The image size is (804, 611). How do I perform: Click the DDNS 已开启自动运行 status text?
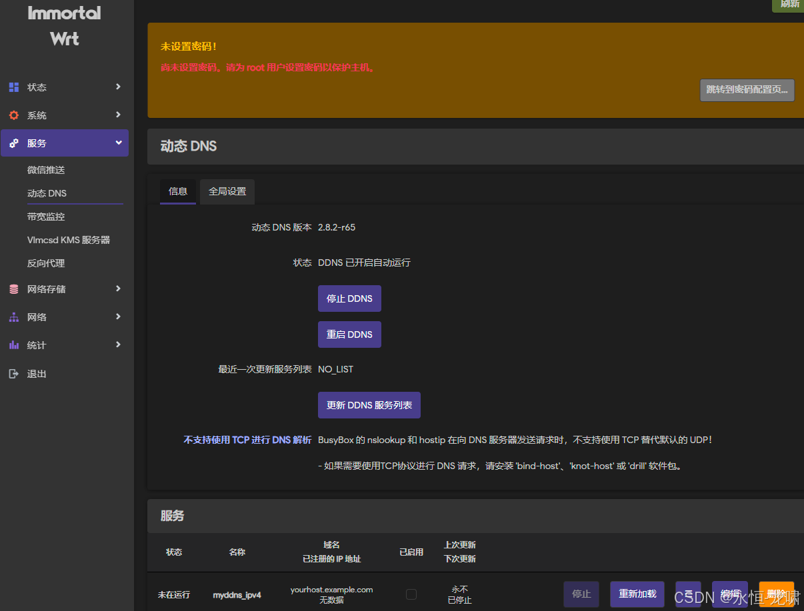coord(364,263)
